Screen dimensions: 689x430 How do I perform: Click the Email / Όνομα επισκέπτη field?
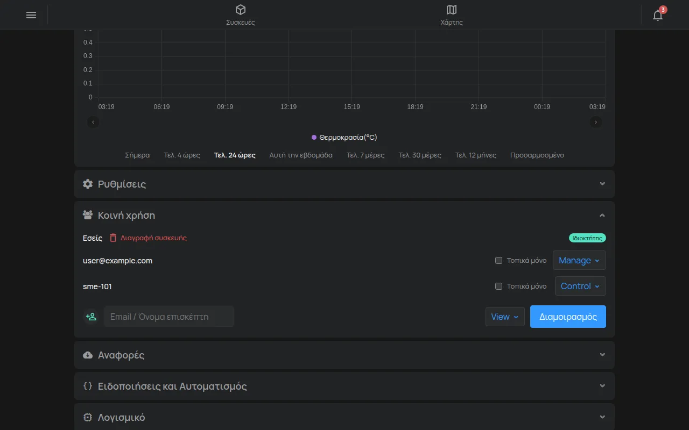169,317
